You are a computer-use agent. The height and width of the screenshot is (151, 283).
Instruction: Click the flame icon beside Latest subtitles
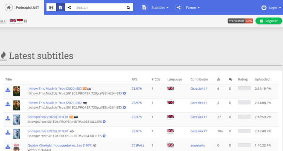tap(3, 56)
